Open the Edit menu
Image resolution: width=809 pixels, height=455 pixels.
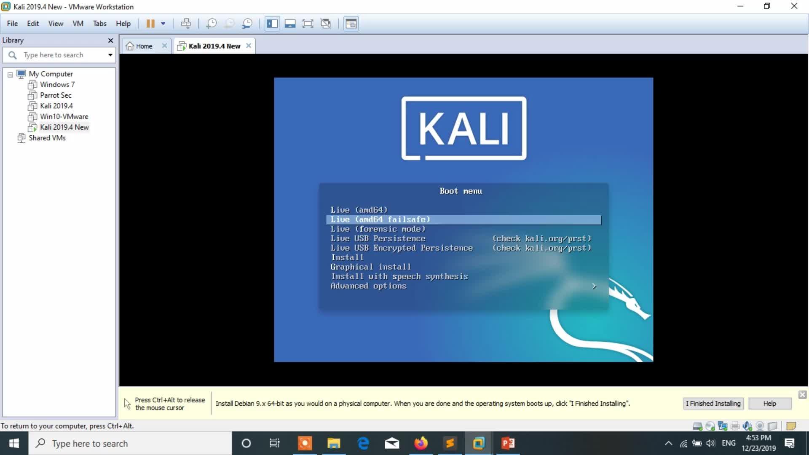pos(33,24)
